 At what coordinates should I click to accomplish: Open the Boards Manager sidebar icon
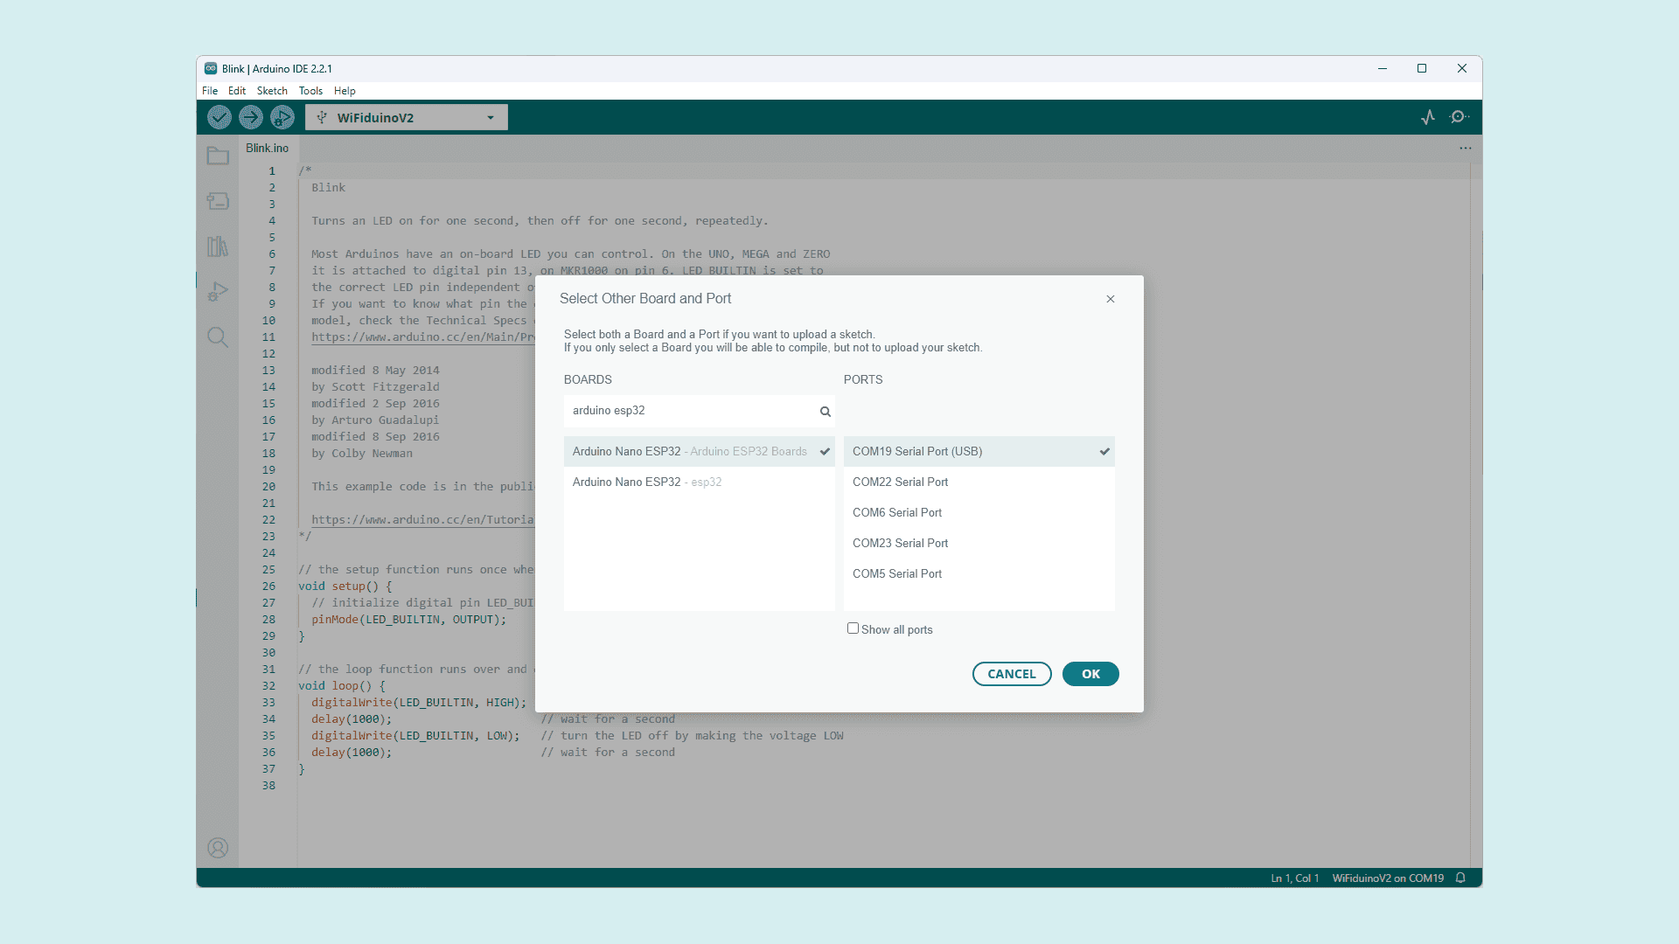click(x=218, y=202)
